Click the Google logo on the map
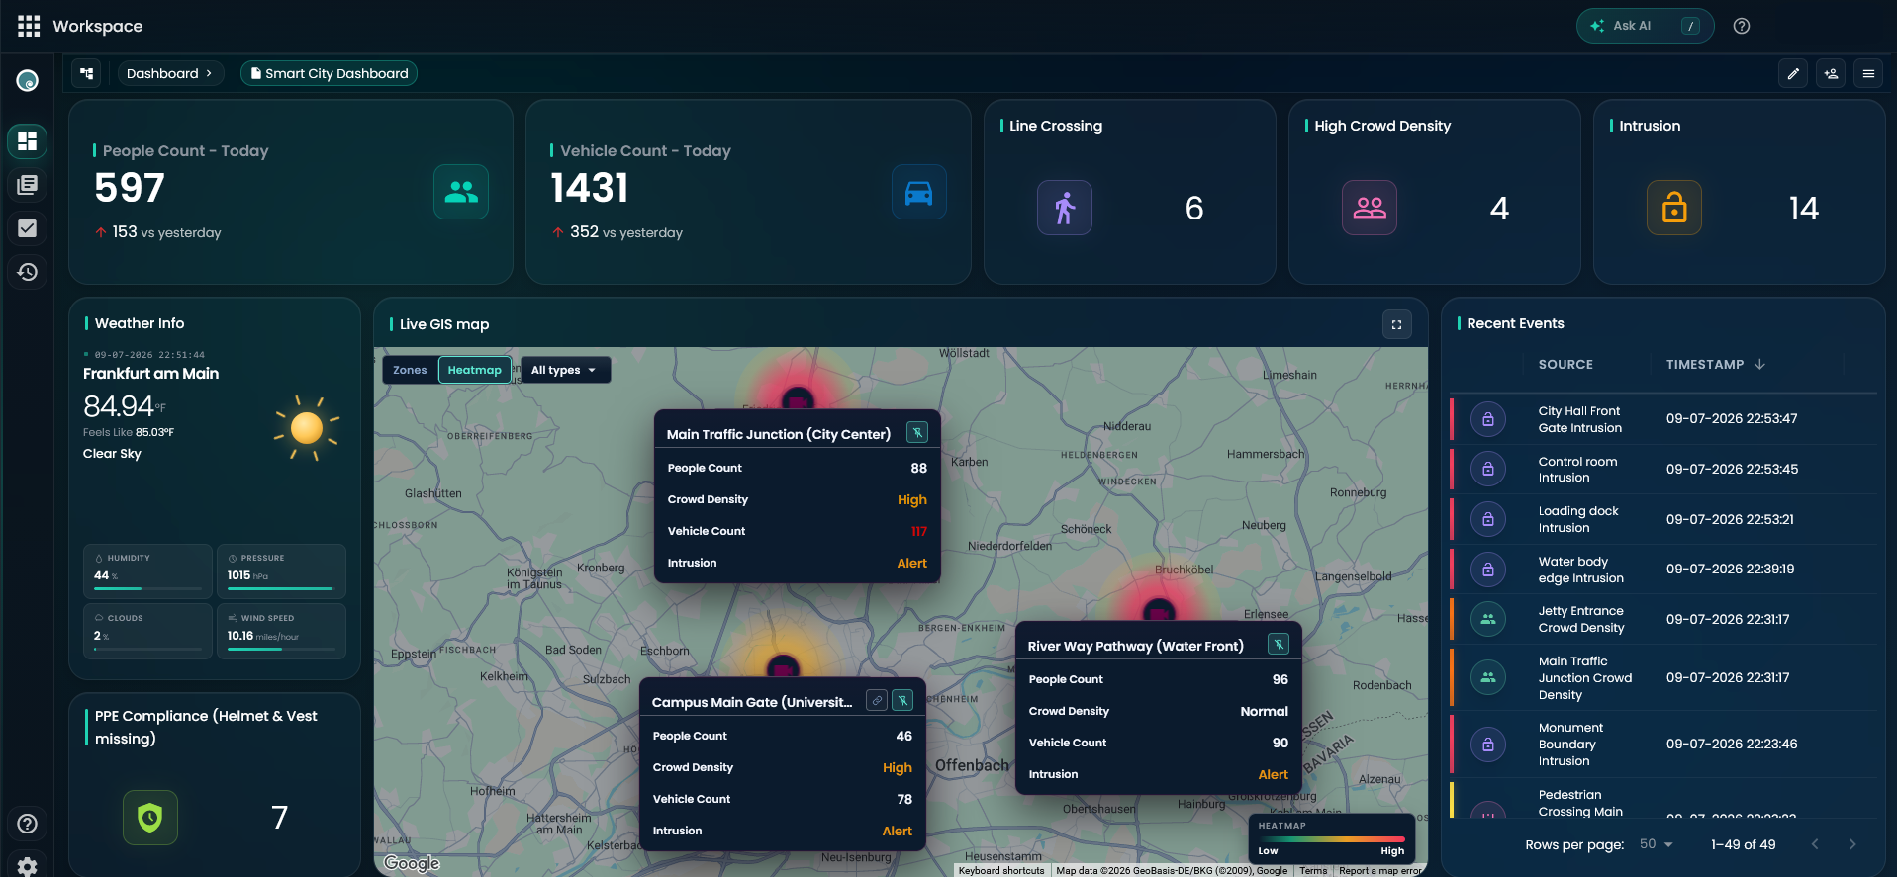 tap(412, 863)
